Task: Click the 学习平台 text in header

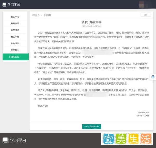Action: pyautogui.click(x=14, y=5)
